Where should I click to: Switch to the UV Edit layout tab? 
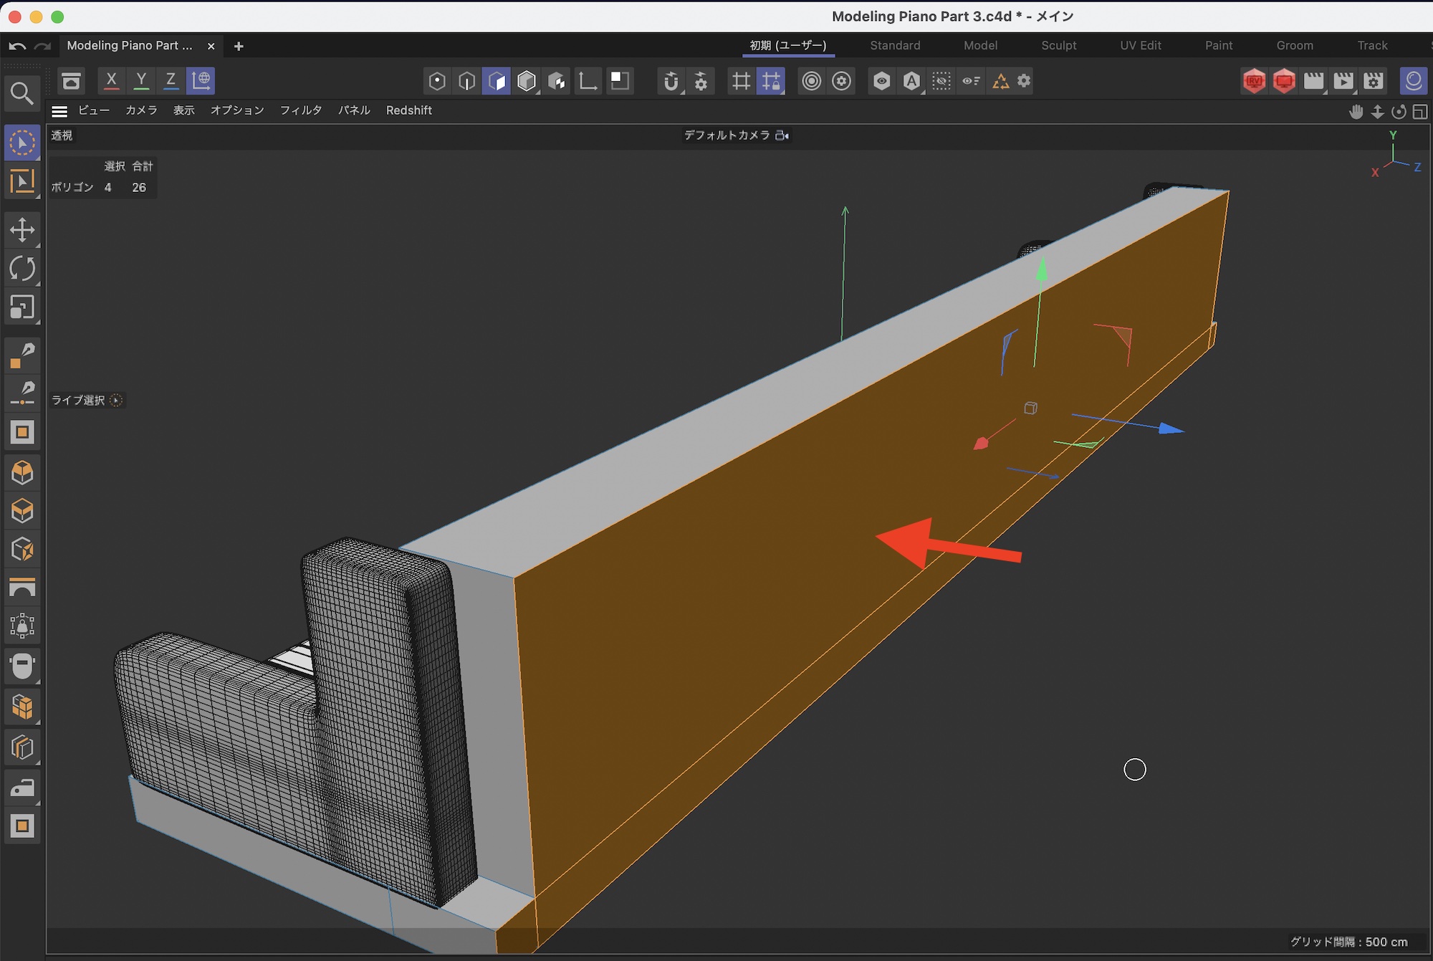click(x=1140, y=45)
